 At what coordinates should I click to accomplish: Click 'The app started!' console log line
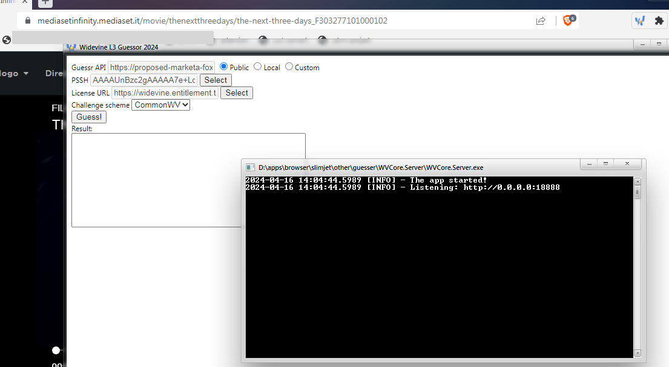pos(449,180)
